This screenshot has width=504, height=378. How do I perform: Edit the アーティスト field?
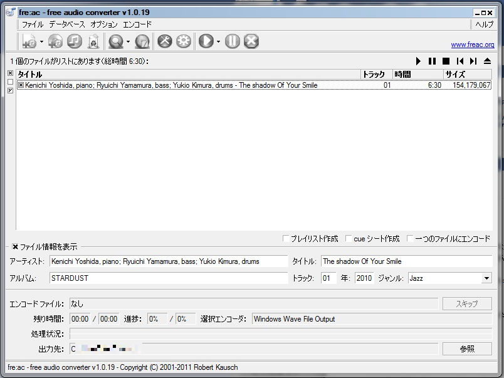pos(169,261)
